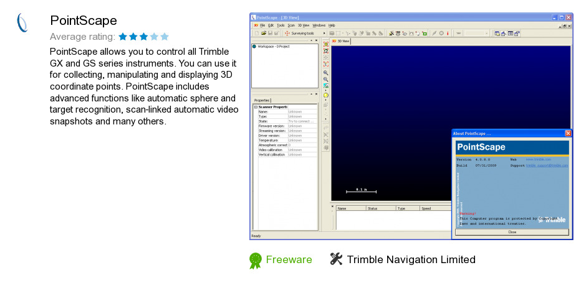
Task: Click the Name column header in bottom list
Action: (x=352, y=208)
